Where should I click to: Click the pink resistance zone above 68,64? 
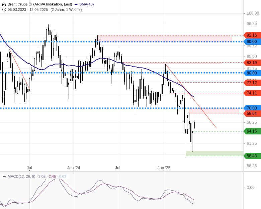[214, 111]
